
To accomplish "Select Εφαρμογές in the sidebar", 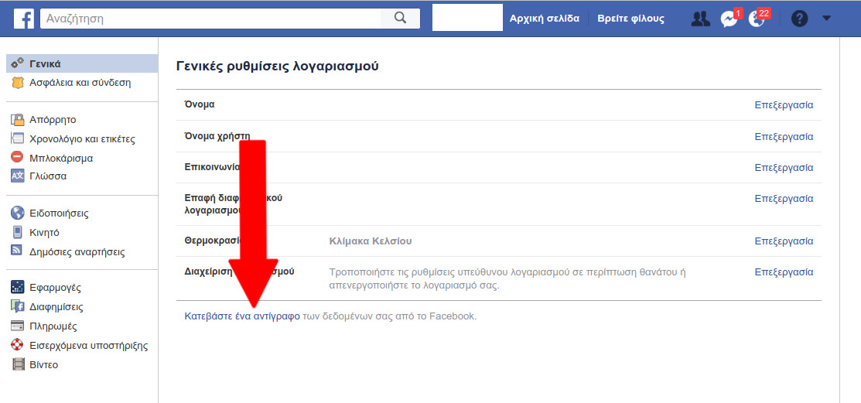I will [55, 288].
